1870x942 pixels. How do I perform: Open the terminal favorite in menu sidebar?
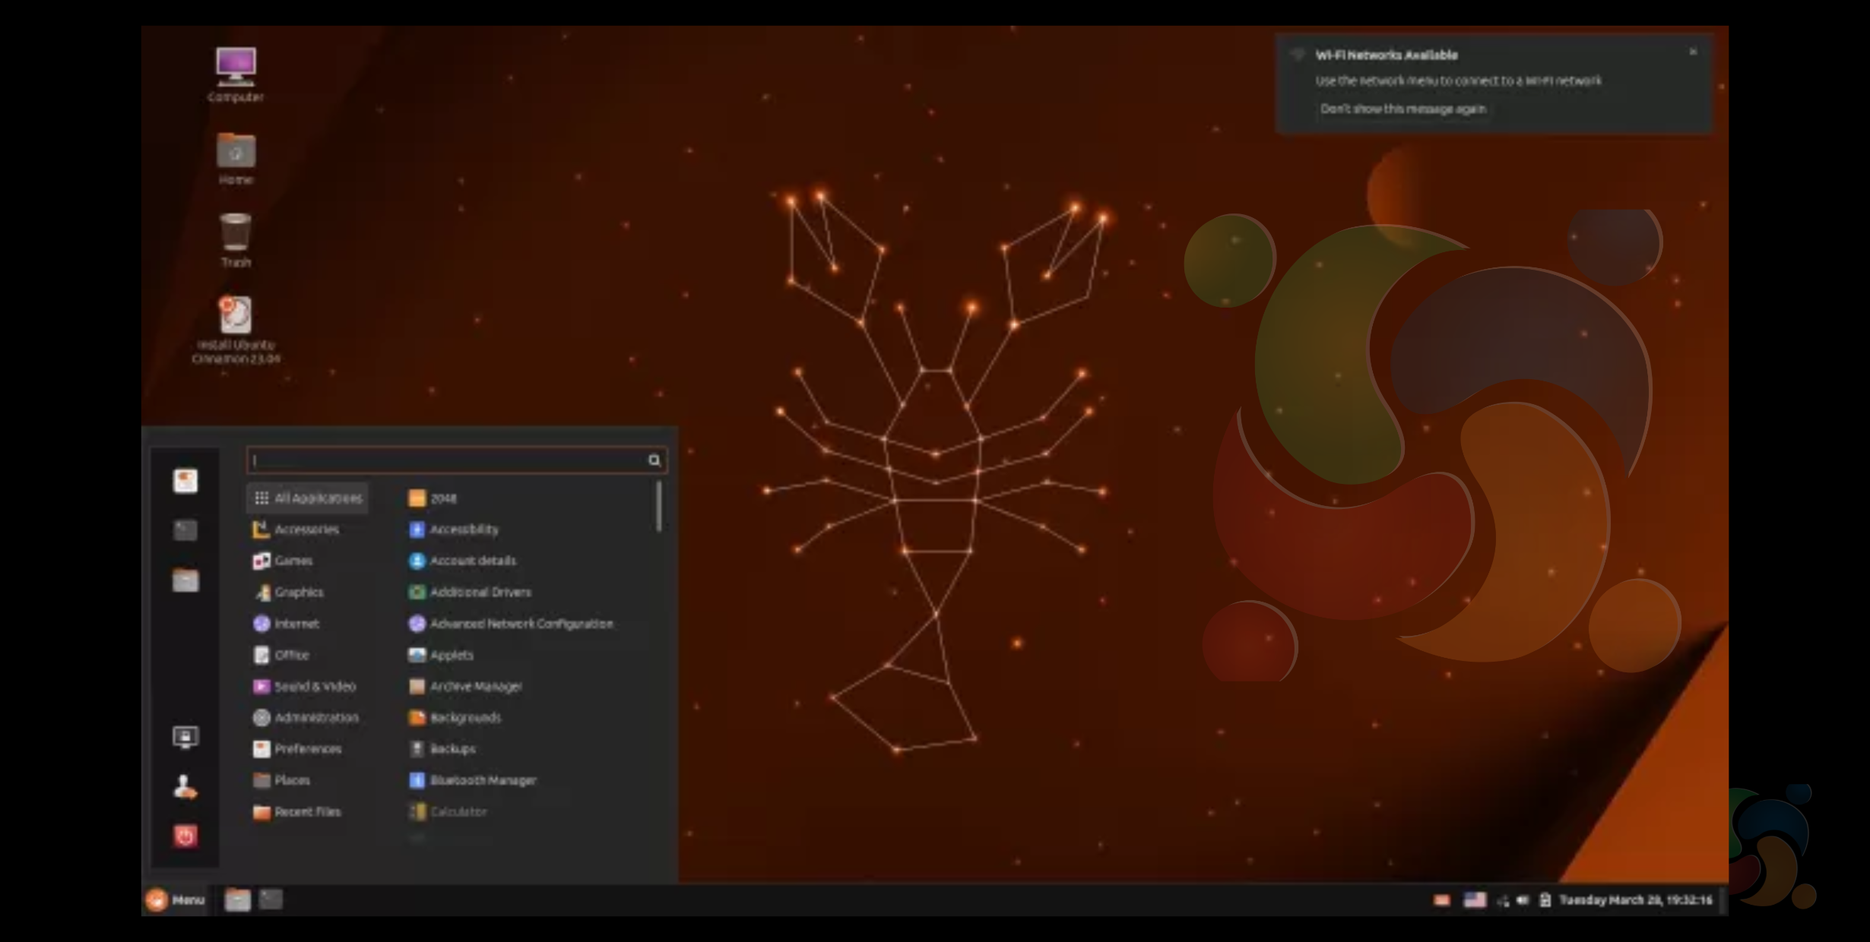185,529
